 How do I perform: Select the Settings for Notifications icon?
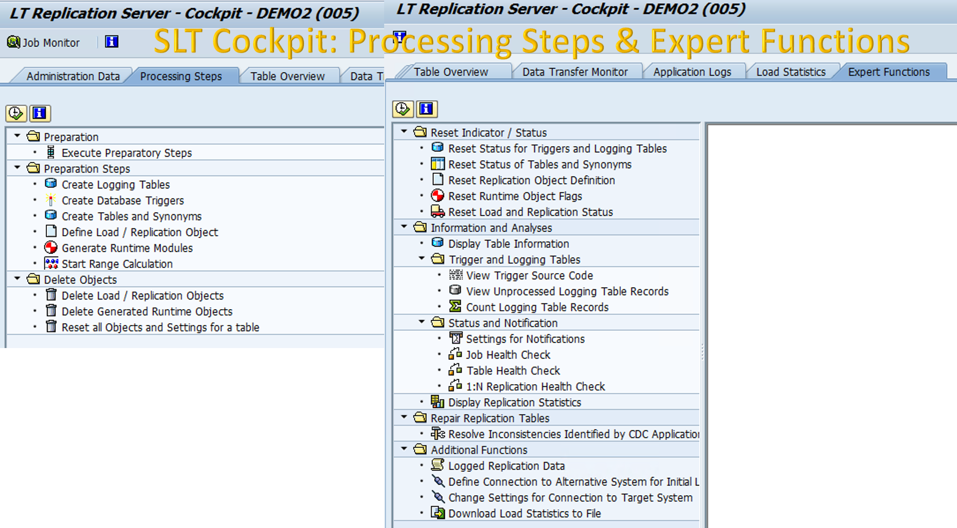[456, 338]
